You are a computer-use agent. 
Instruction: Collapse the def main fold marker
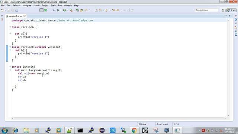10,70
